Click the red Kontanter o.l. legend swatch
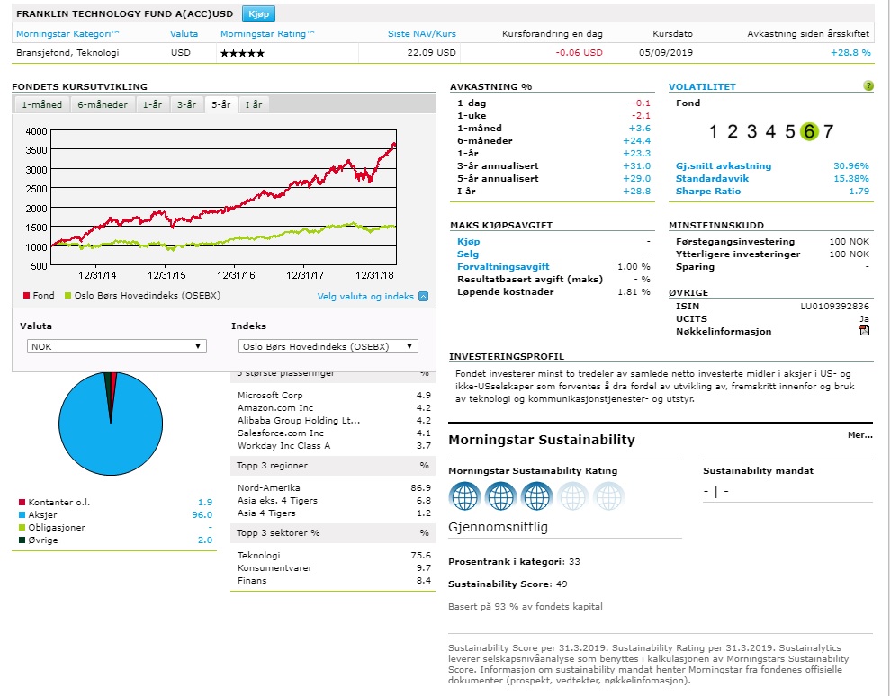This screenshot has height=696, width=890. pos(22,503)
